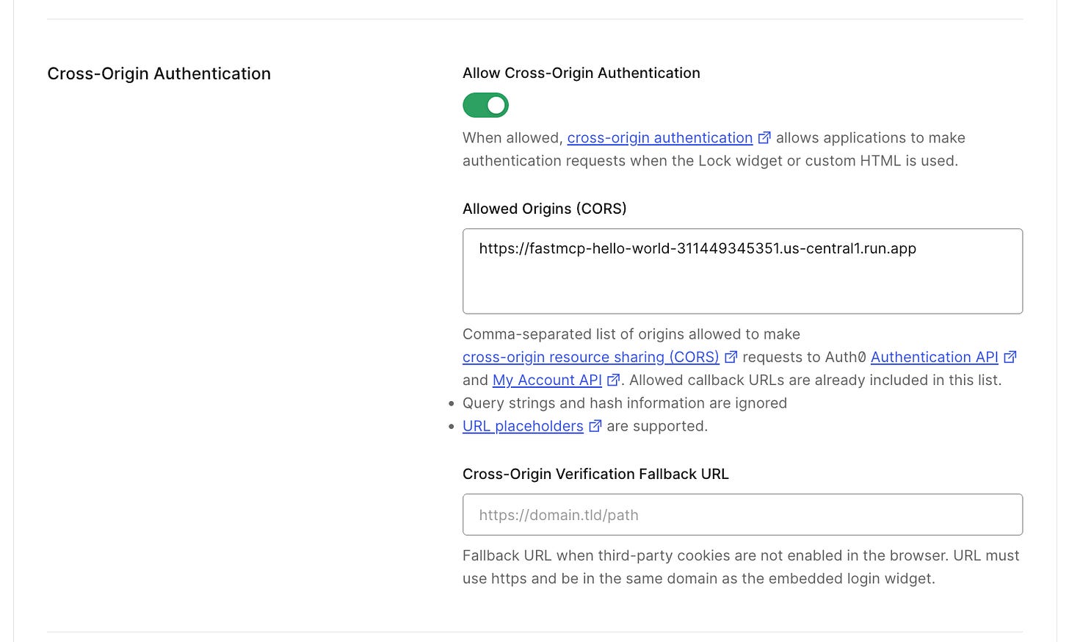
Task: Click the Cross-Origin Authentication section heading
Action: [x=159, y=73]
